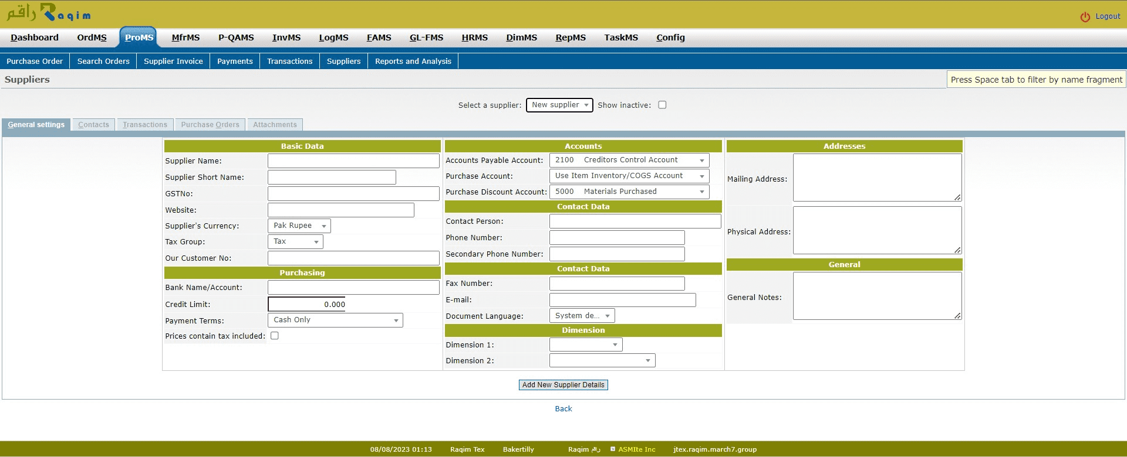The image size is (1127, 457).
Task: Click the Raqim logo icon
Action: (48, 13)
